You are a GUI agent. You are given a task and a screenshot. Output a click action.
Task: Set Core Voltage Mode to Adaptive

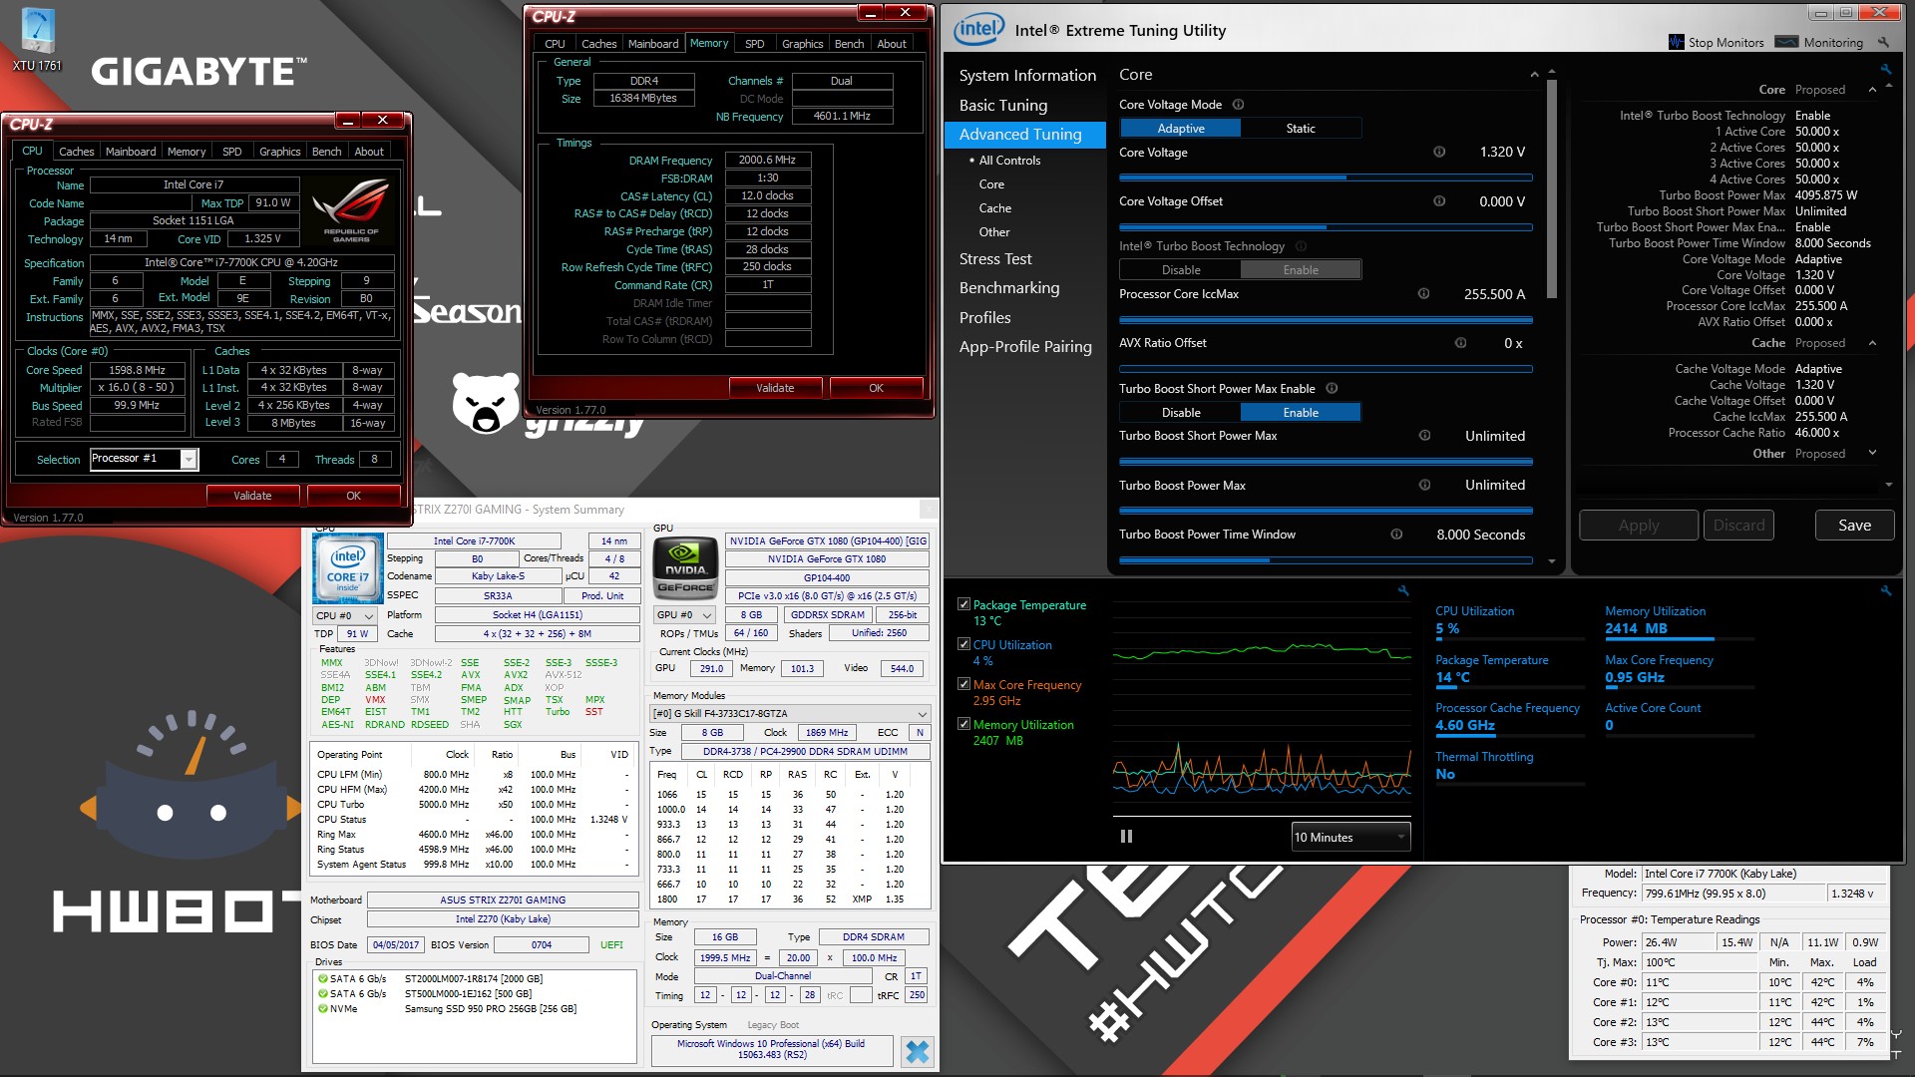click(1181, 129)
